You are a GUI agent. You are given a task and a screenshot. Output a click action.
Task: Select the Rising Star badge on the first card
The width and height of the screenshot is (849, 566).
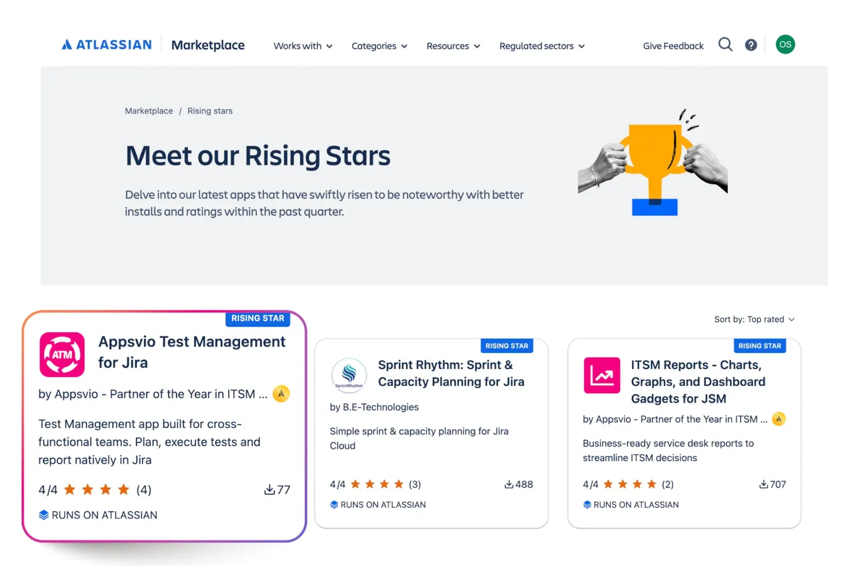pos(258,318)
